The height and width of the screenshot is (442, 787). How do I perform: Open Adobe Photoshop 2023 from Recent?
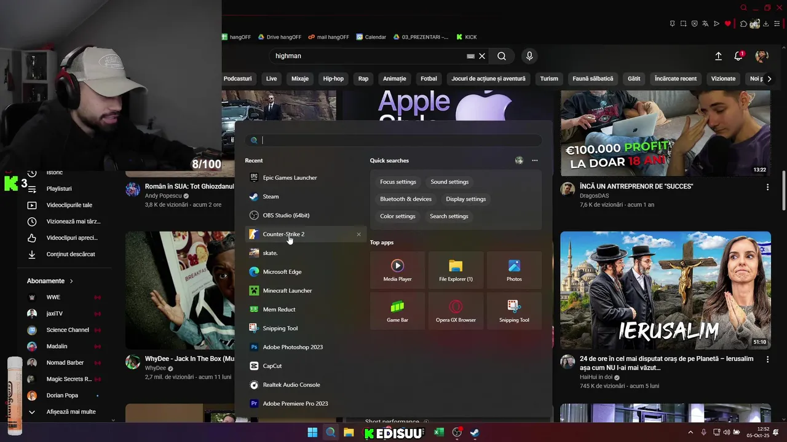pos(306,347)
